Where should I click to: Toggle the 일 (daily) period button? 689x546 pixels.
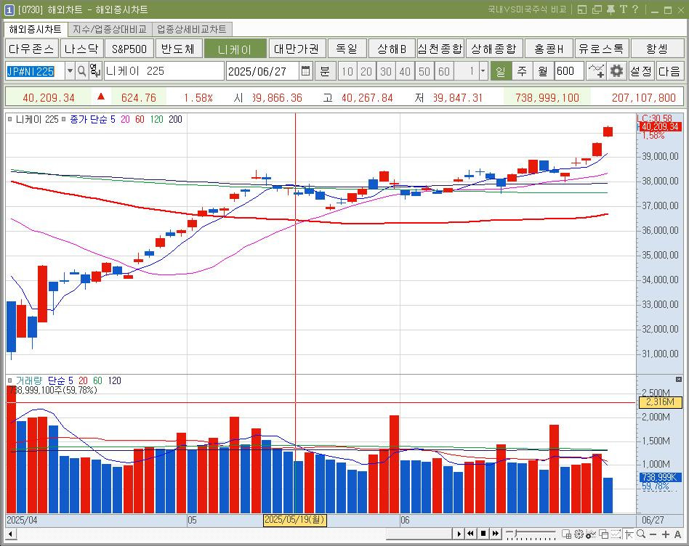501,70
